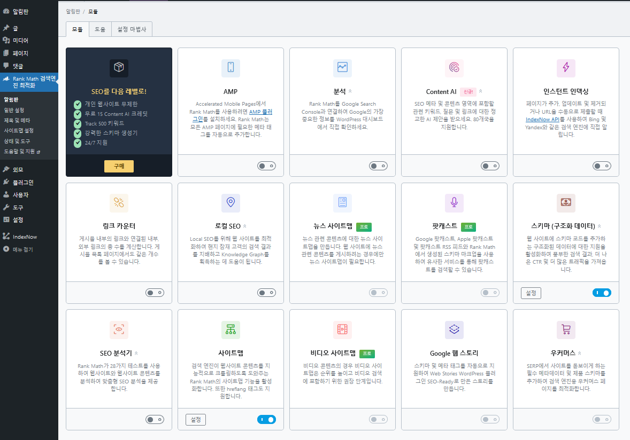Enable the AMP module toggle
This screenshot has height=440, width=630.
click(266, 166)
